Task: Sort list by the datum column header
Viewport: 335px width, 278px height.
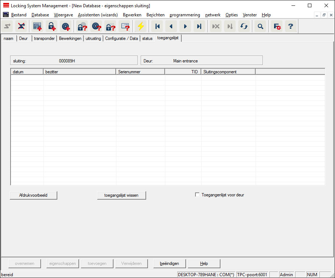Action: (x=27, y=72)
